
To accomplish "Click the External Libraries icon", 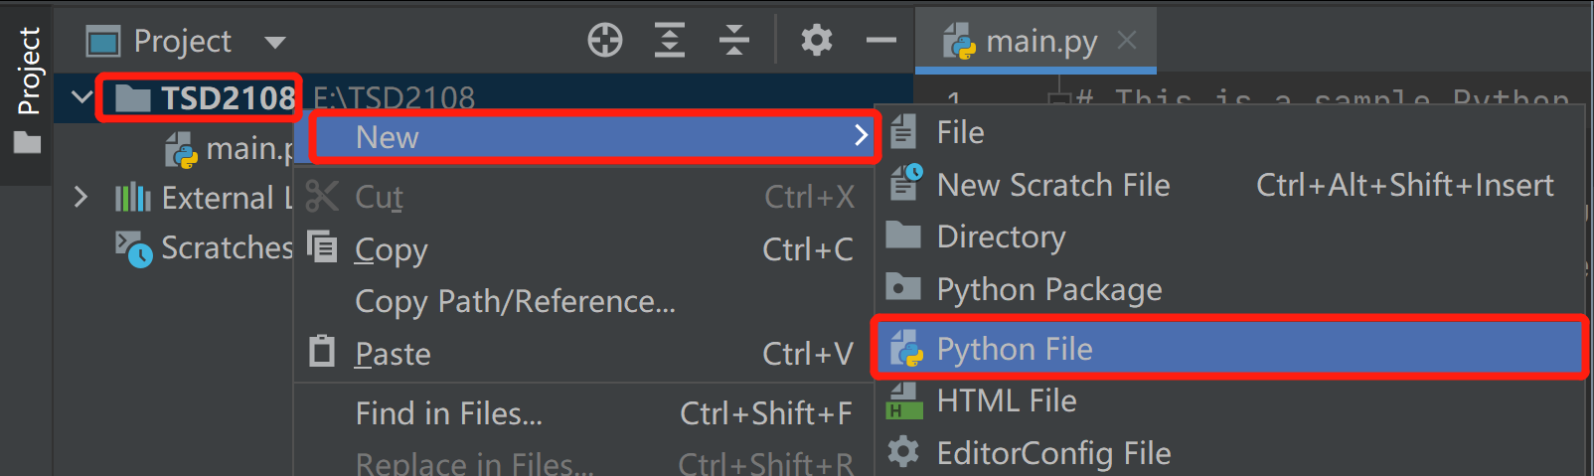I will (x=132, y=198).
